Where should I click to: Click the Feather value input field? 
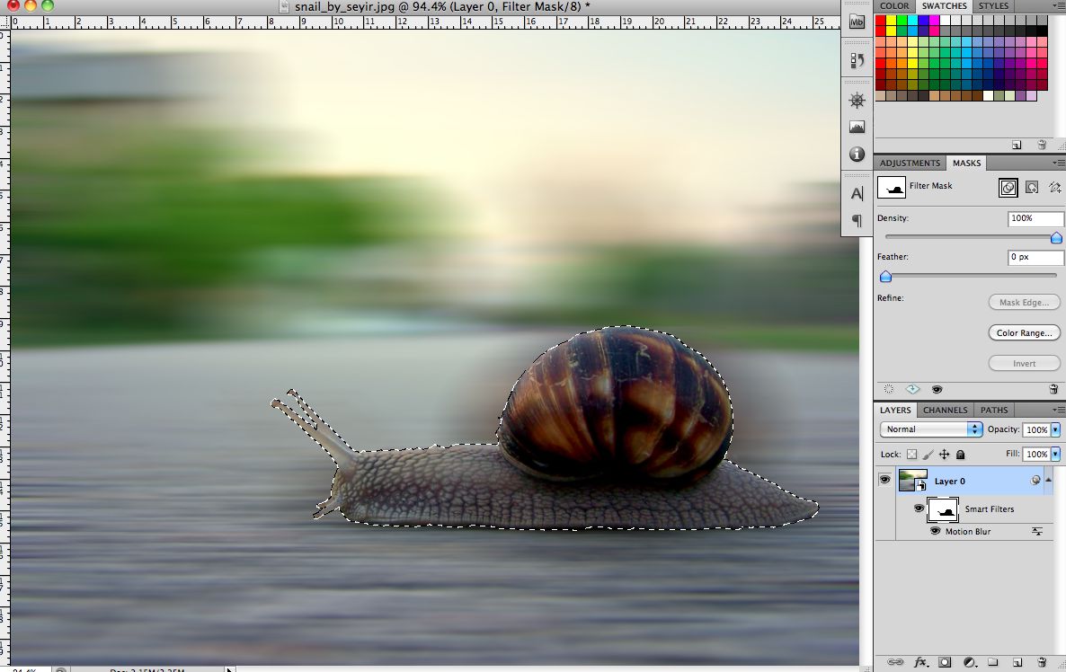point(1035,257)
